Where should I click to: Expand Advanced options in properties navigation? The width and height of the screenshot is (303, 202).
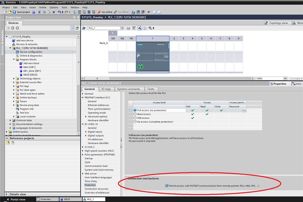click(86, 116)
